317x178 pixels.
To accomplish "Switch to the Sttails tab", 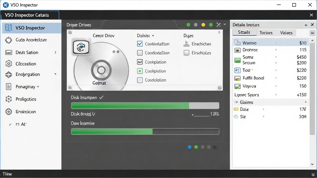I will 244,32.
